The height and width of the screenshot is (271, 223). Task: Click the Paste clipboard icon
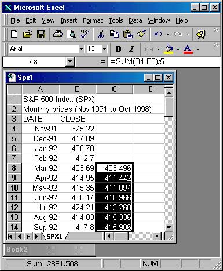(x=128, y=34)
